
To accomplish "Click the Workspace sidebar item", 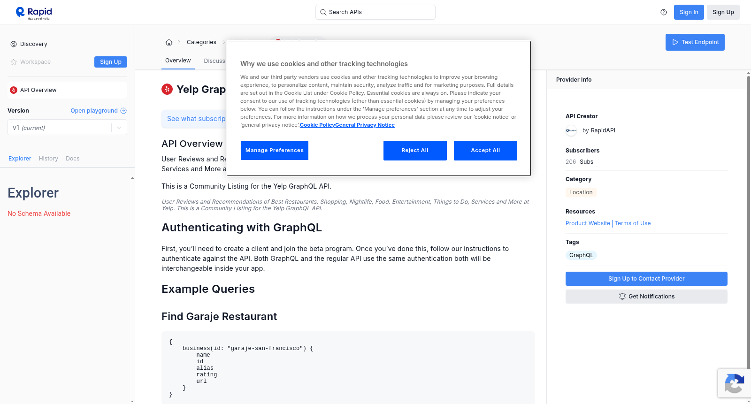I will tap(35, 62).
